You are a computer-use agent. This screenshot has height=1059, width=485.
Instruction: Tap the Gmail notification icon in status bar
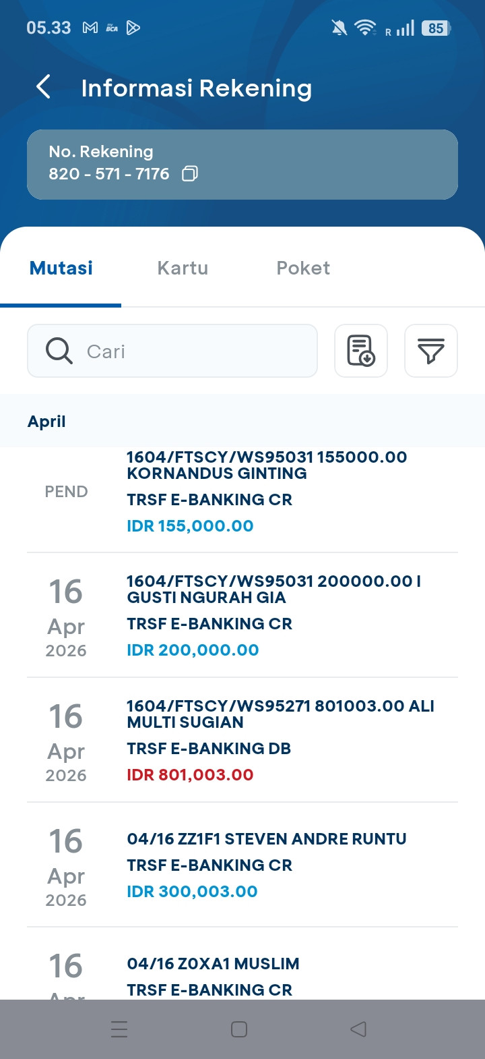[x=90, y=28]
